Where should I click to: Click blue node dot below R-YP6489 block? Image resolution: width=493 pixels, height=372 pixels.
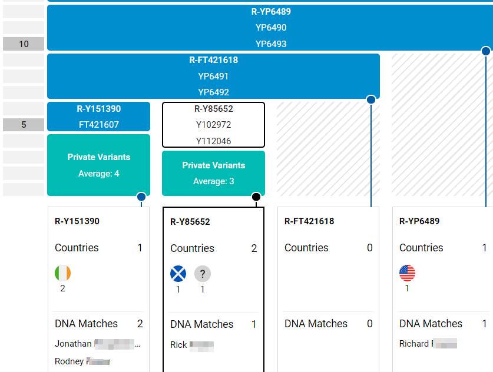click(486, 51)
